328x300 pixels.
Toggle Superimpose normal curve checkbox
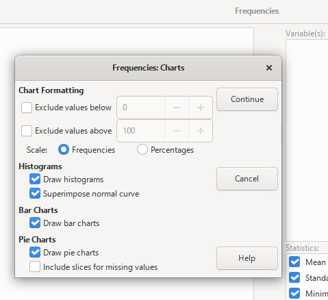(x=35, y=194)
